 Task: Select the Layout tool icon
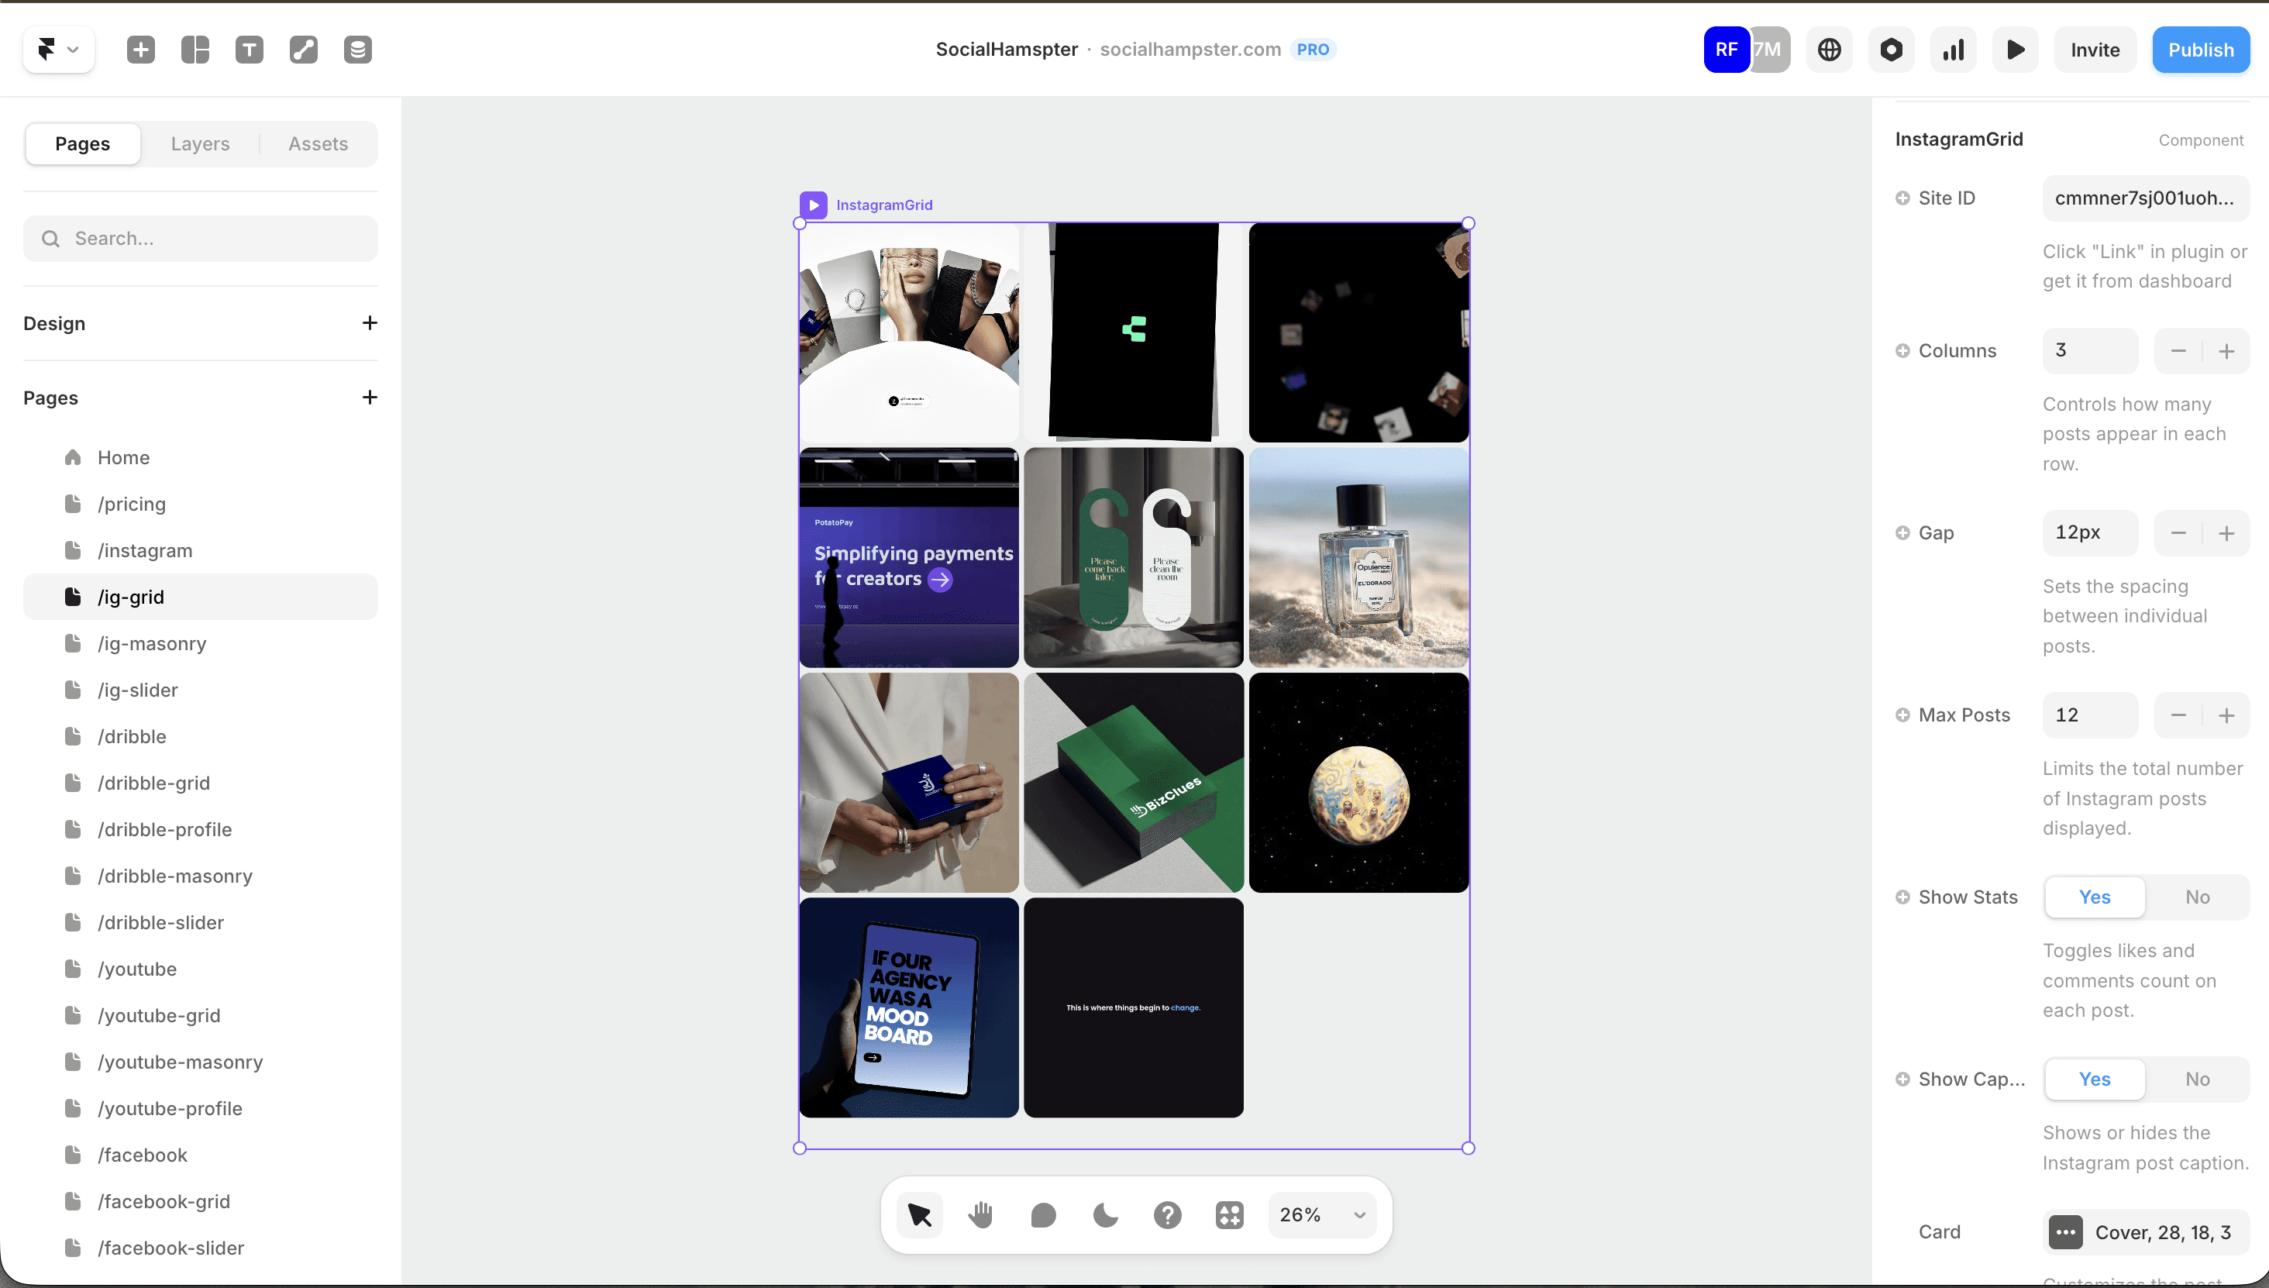point(195,50)
